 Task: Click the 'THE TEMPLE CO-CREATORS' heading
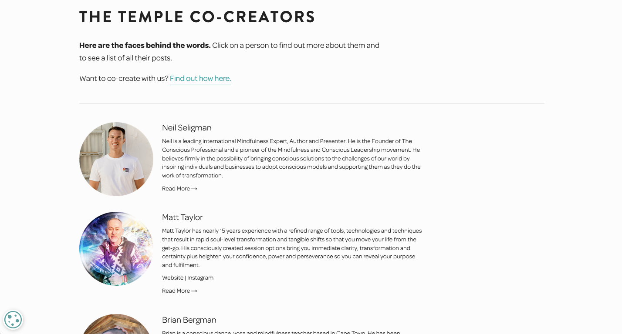click(x=197, y=17)
